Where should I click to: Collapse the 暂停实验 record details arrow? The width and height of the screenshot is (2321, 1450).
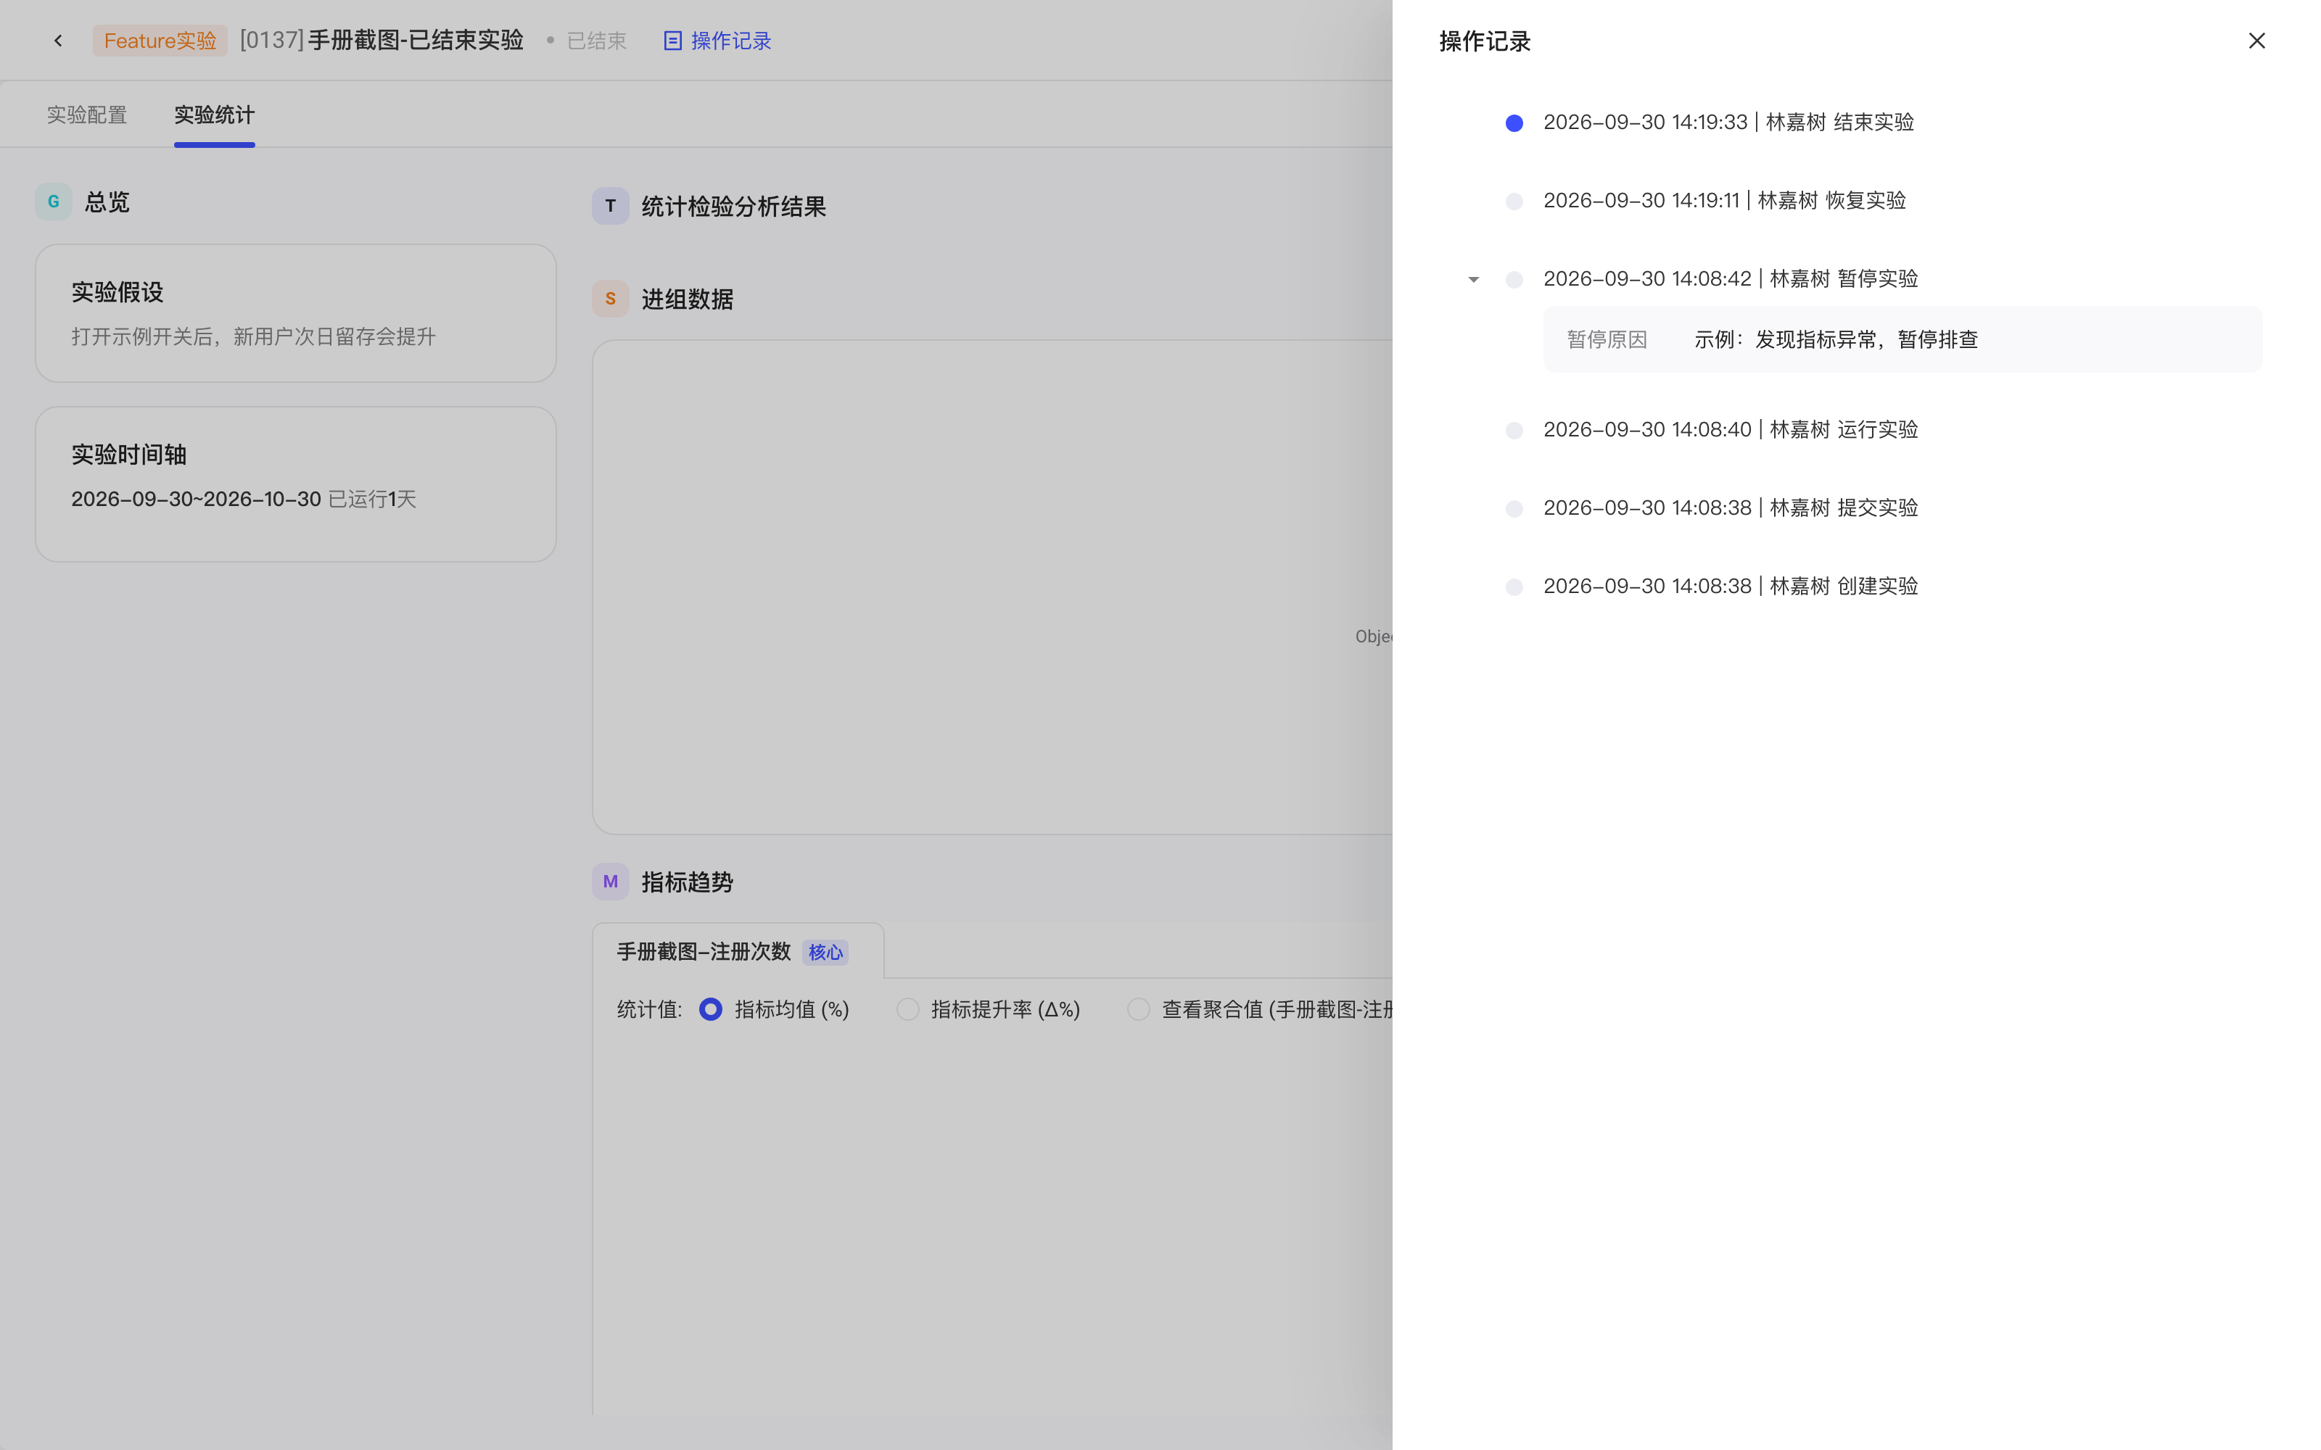pyautogui.click(x=1474, y=279)
